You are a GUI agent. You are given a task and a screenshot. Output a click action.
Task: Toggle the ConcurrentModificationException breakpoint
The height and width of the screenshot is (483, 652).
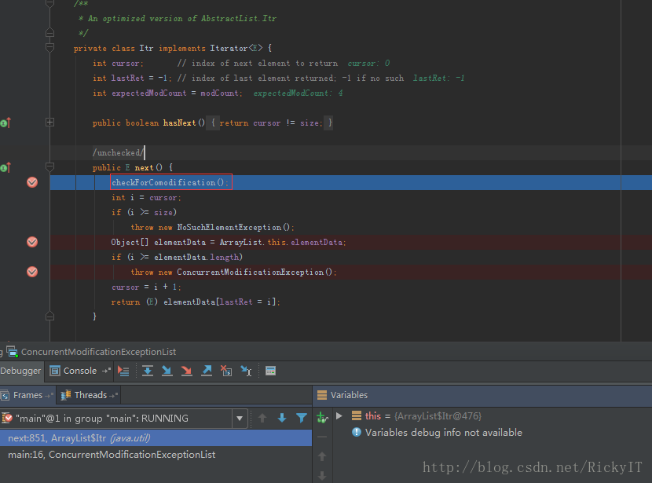pos(32,272)
